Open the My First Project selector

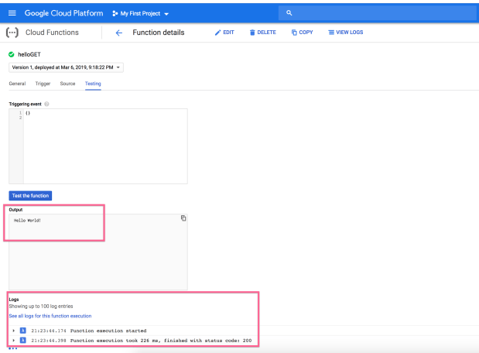tap(140, 13)
